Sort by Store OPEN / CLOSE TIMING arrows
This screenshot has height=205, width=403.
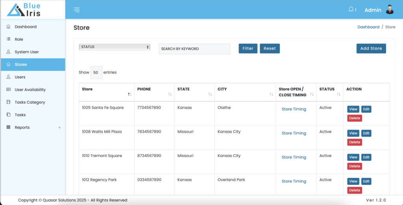tap(312, 94)
